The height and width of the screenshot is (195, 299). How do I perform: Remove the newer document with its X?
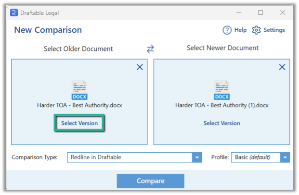point(282,67)
